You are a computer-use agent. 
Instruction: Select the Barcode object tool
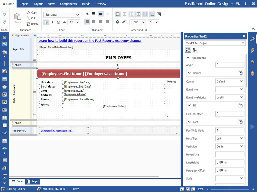point(5,110)
